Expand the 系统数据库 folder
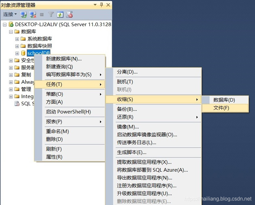This screenshot has width=255, height=205. tap(17, 39)
